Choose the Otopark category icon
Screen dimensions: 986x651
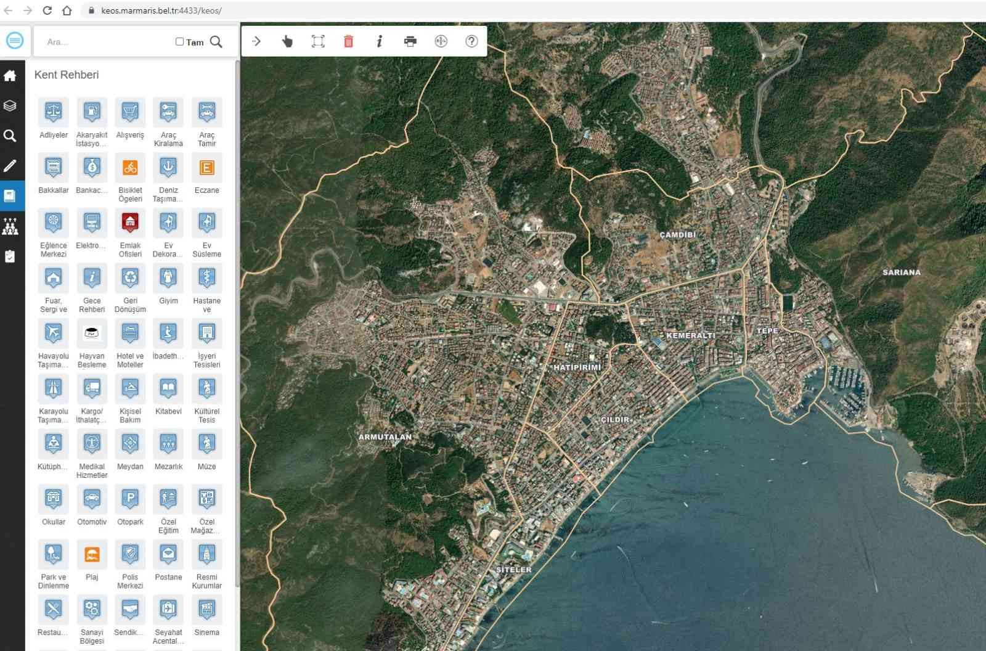[130, 499]
